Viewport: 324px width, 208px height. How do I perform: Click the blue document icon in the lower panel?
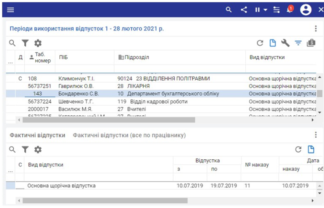(311, 149)
